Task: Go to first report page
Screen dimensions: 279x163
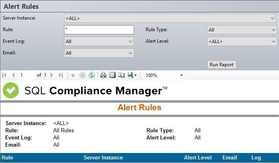Action: pos(4,75)
